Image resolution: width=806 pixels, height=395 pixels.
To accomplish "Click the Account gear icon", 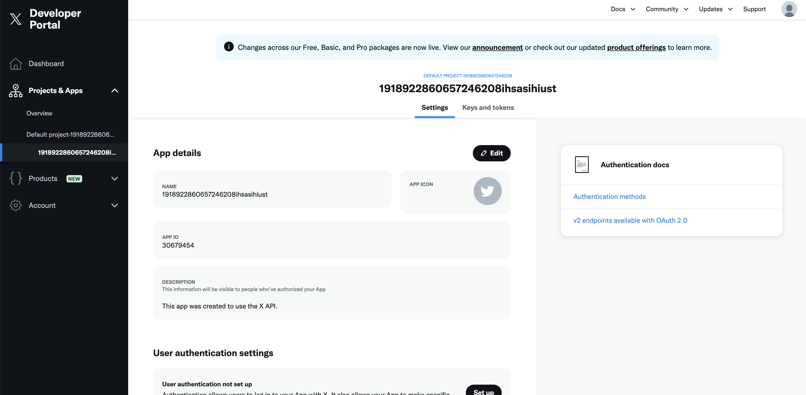I will click(x=16, y=205).
